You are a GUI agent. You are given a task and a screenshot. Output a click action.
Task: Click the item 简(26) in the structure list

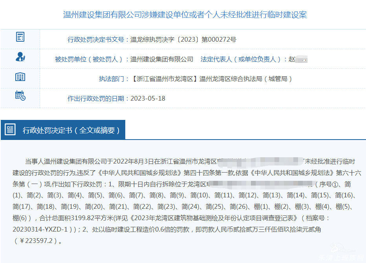coord(238,207)
